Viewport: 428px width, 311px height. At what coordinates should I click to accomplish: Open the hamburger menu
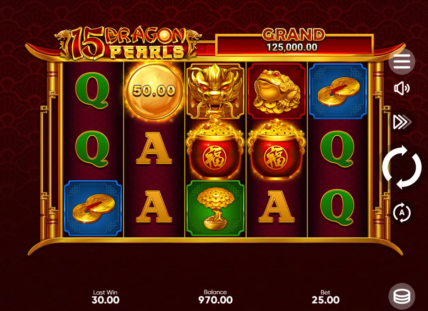[402, 62]
